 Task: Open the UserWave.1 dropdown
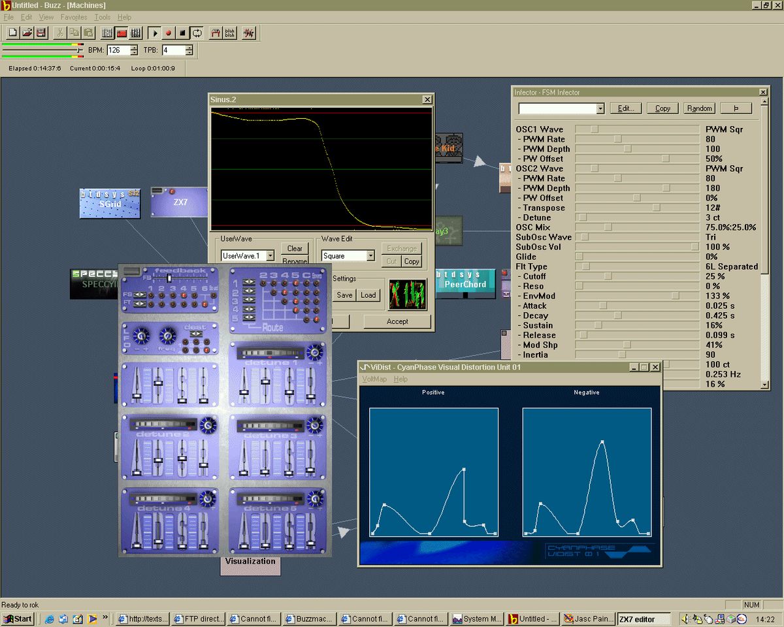pyautogui.click(x=270, y=256)
